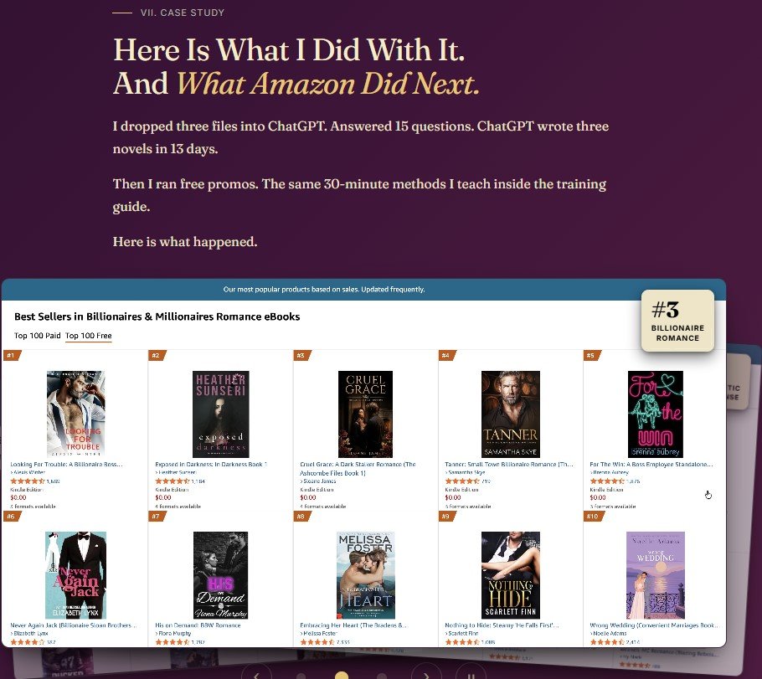This screenshot has height=679, width=762.
Task: Open Cruel Grace book cover
Action: [x=365, y=414]
